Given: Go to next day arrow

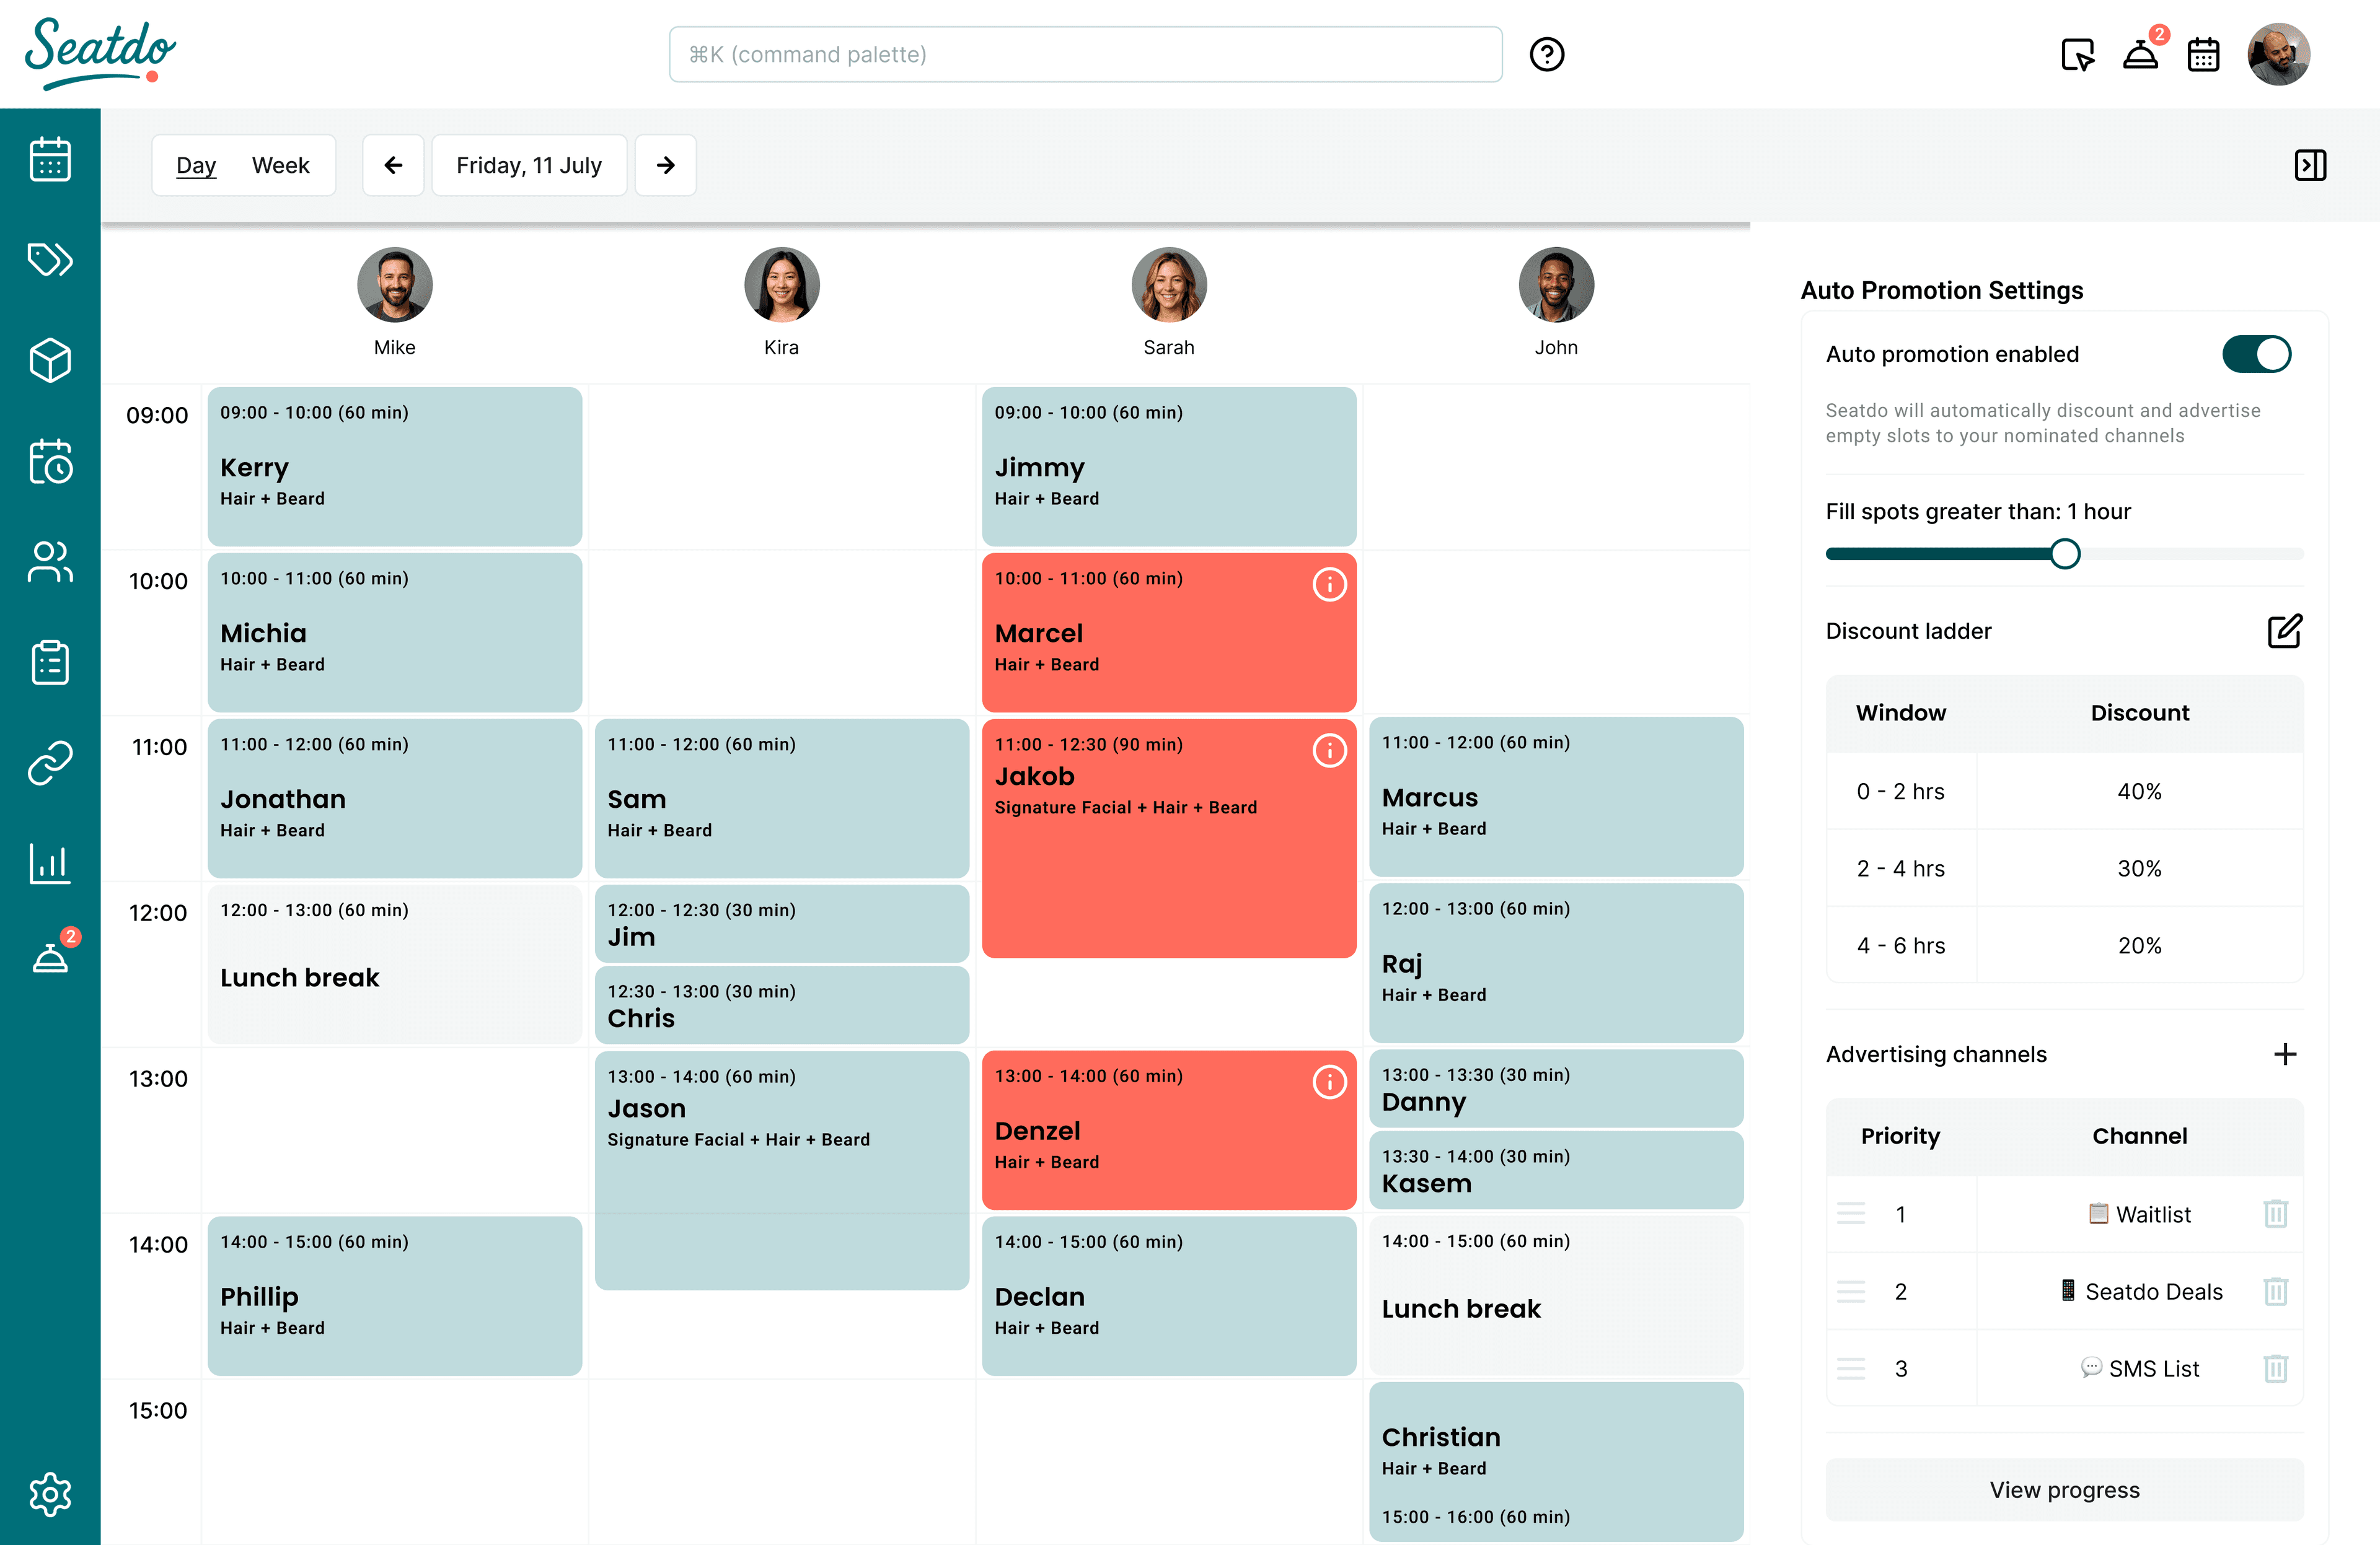Looking at the screenshot, I should tap(665, 165).
